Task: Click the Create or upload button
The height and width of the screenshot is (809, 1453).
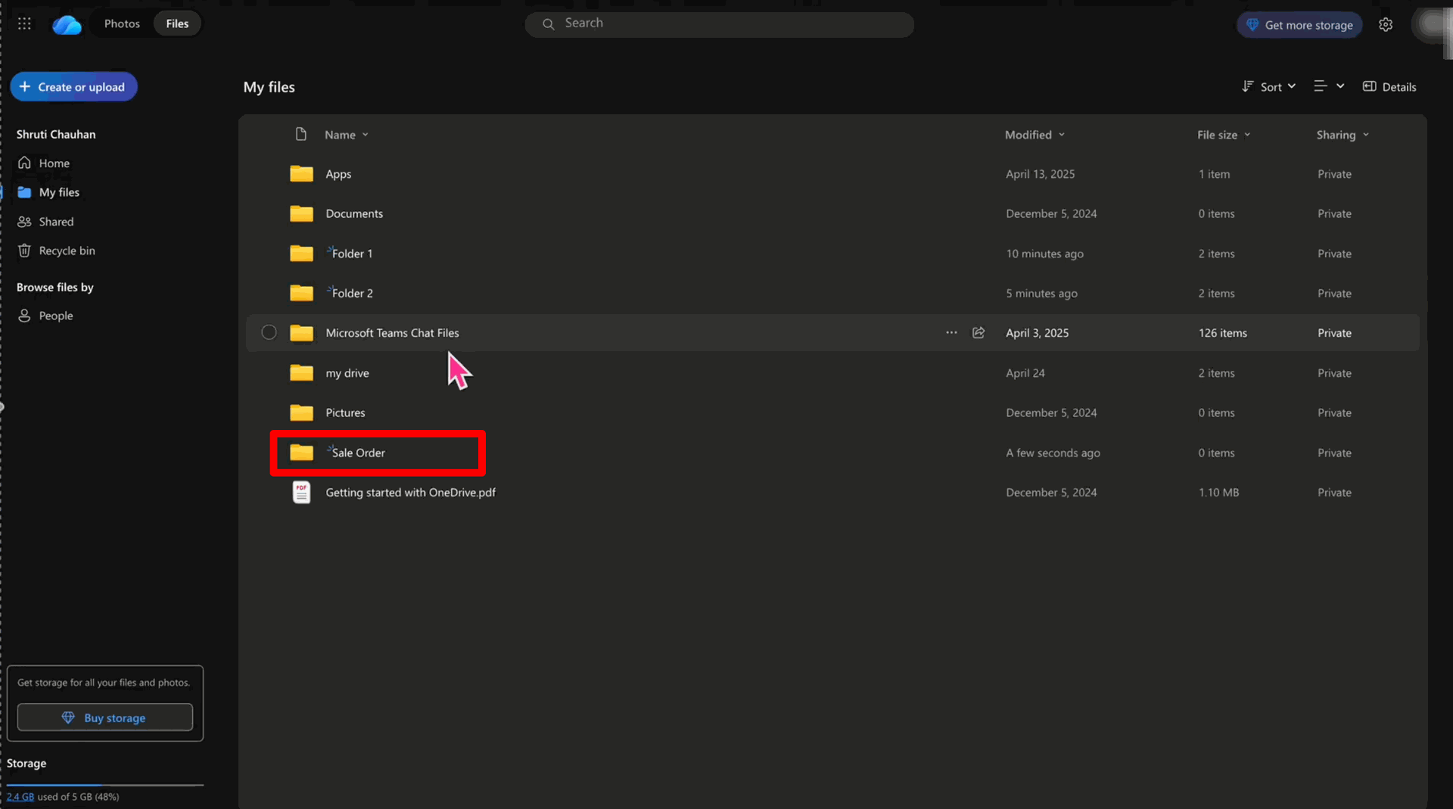Action: (73, 87)
